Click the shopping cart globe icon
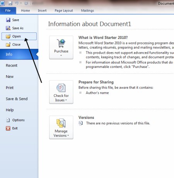Viewport: 174px width, 178px height. point(61,43)
